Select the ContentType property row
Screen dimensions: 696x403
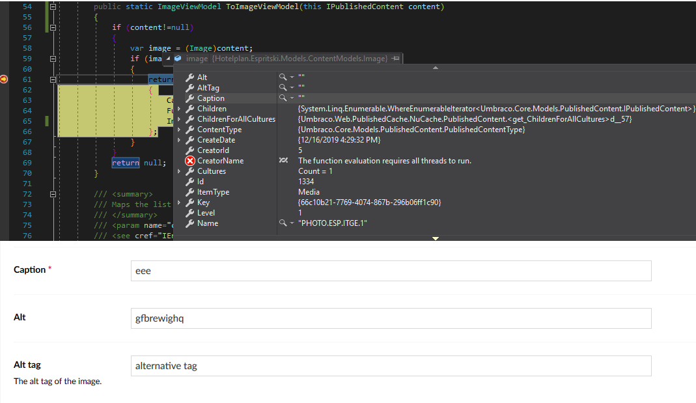point(219,130)
